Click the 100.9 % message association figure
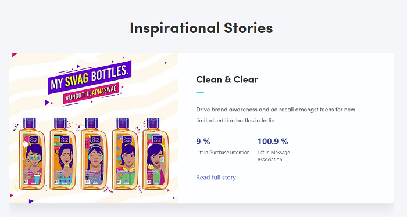 273,142
